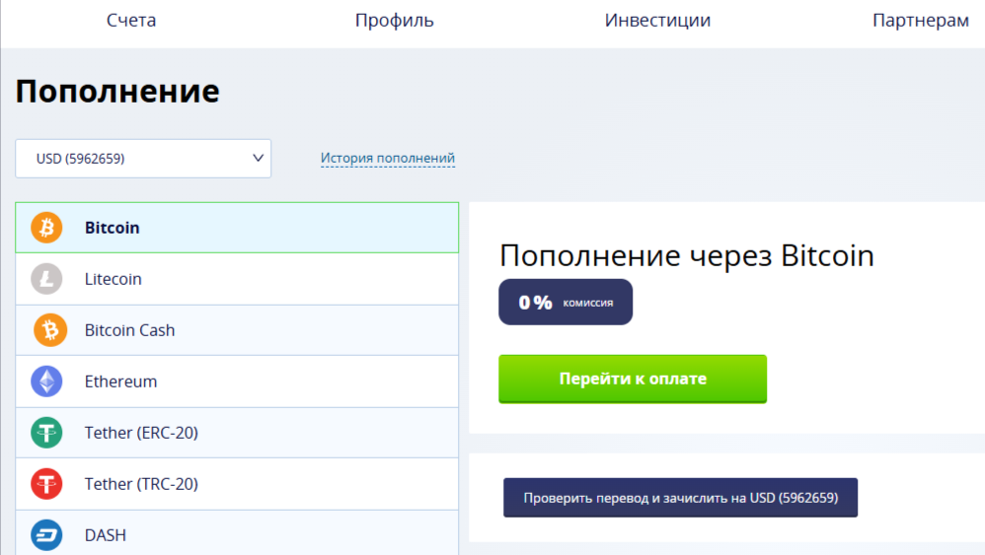Select Tether (ERC-20) label
The image size is (985, 555).
(x=141, y=433)
